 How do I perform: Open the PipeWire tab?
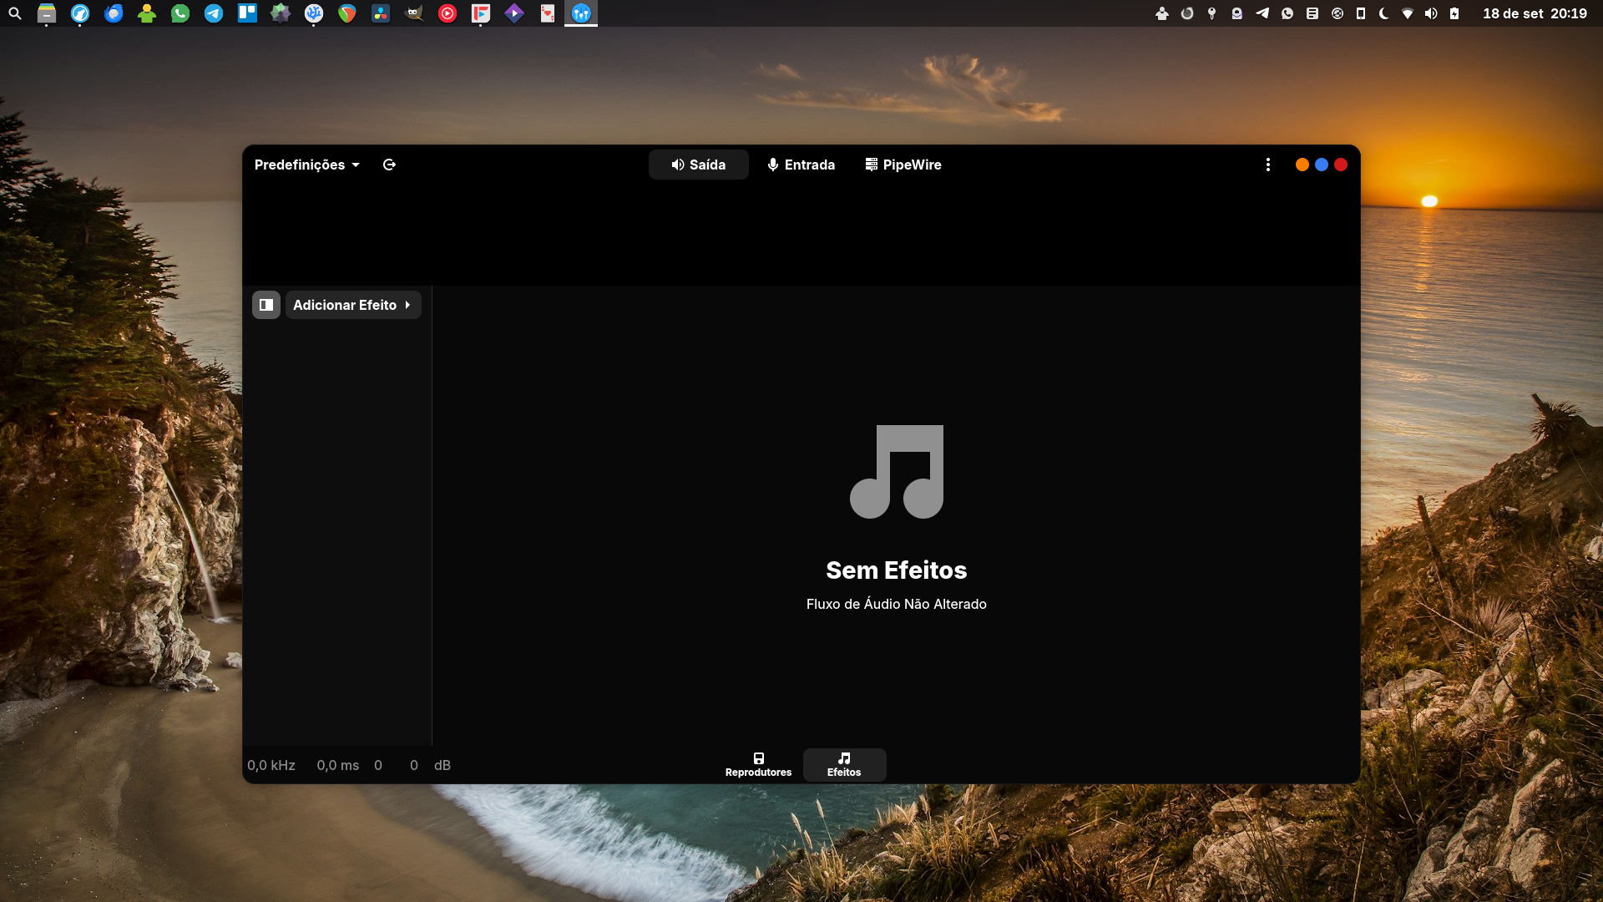click(x=903, y=165)
